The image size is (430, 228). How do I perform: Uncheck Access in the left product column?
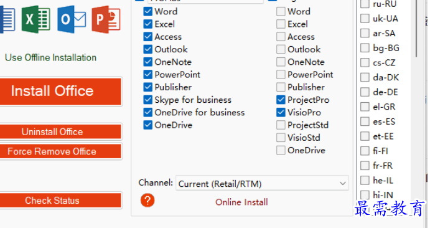[x=147, y=37]
